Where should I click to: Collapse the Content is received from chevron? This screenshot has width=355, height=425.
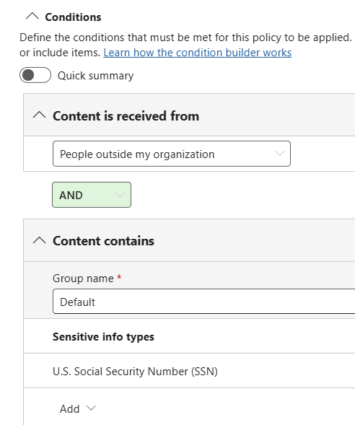point(39,115)
